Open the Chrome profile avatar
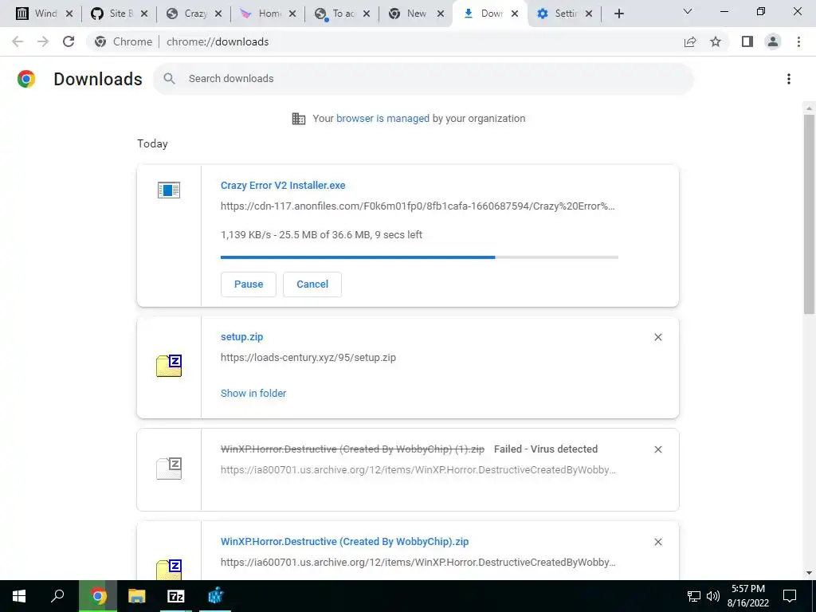The width and height of the screenshot is (816, 612). pyautogui.click(x=773, y=41)
